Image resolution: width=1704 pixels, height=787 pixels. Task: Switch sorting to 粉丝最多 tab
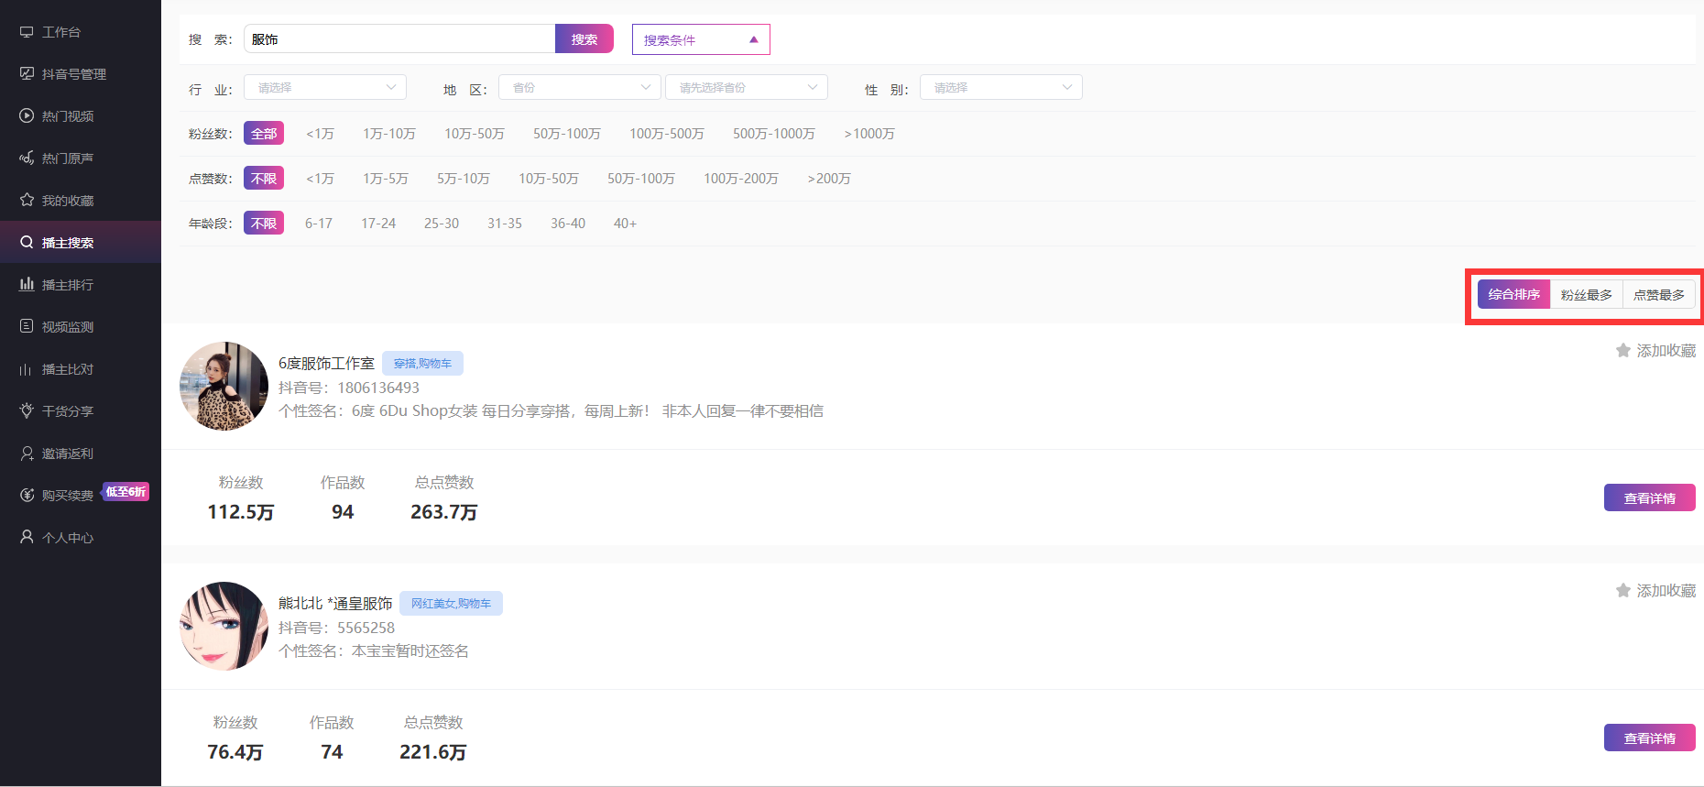click(1586, 295)
